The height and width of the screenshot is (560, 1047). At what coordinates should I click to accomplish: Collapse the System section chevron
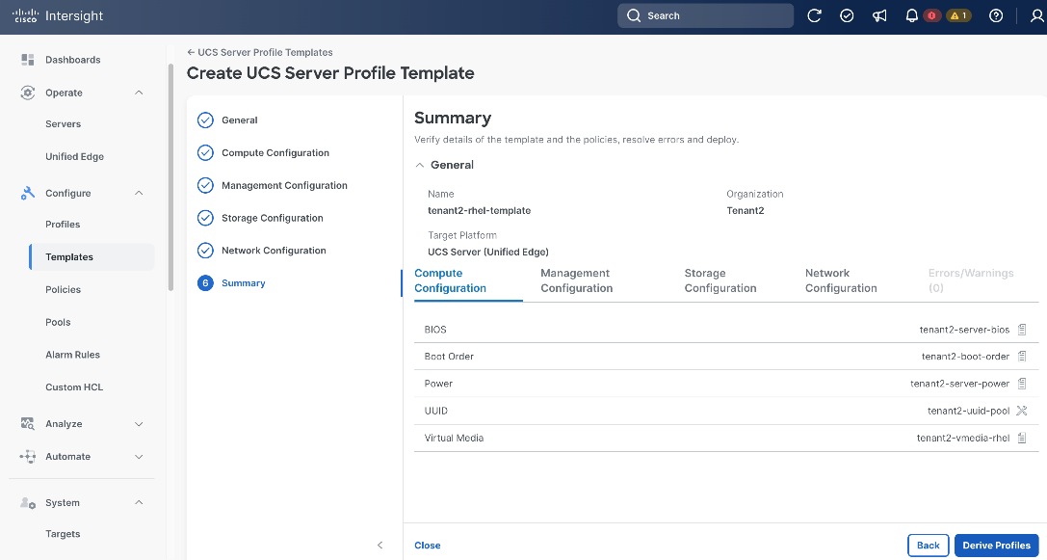pos(139,502)
